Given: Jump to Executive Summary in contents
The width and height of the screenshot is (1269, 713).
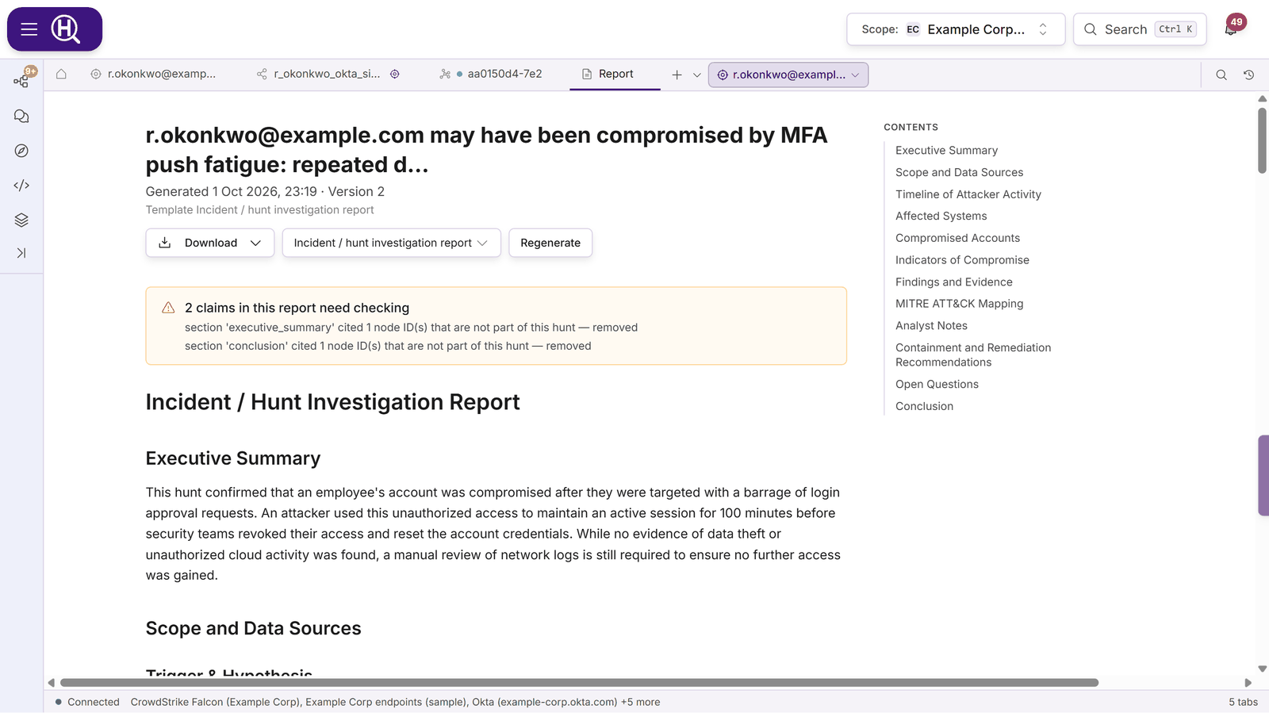Looking at the screenshot, I should click(x=946, y=150).
